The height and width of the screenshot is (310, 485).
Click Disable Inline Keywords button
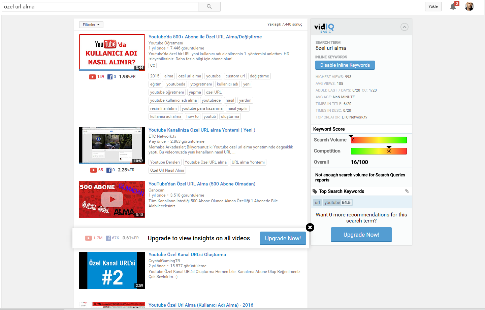click(345, 65)
